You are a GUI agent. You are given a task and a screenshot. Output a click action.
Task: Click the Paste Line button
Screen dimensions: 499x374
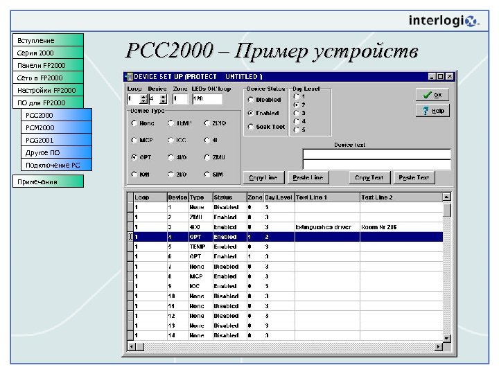[308, 177]
